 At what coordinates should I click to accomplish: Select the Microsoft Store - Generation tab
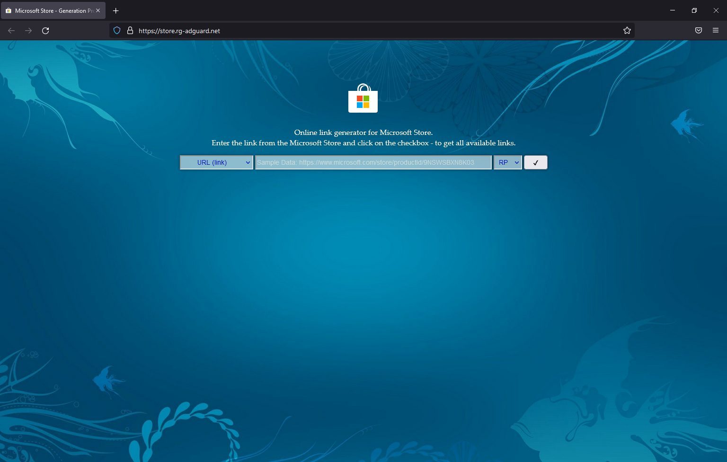point(53,10)
